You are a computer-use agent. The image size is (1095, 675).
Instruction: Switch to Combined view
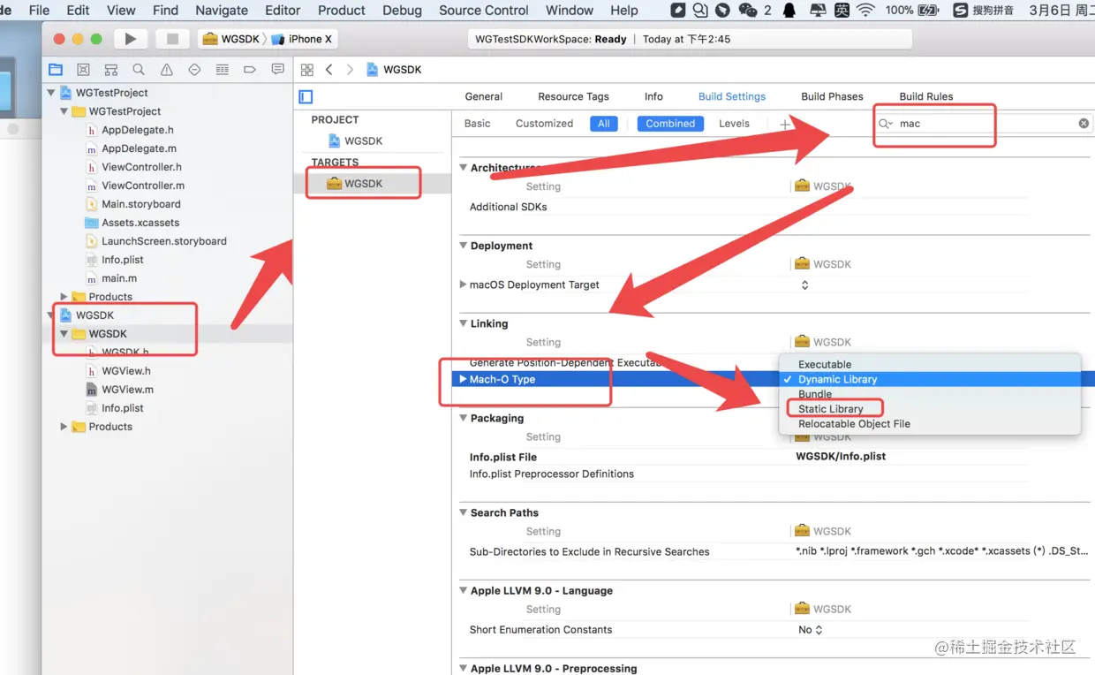[x=670, y=124]
